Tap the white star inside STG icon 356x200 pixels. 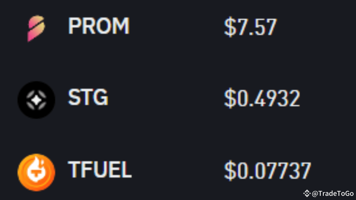36,100
